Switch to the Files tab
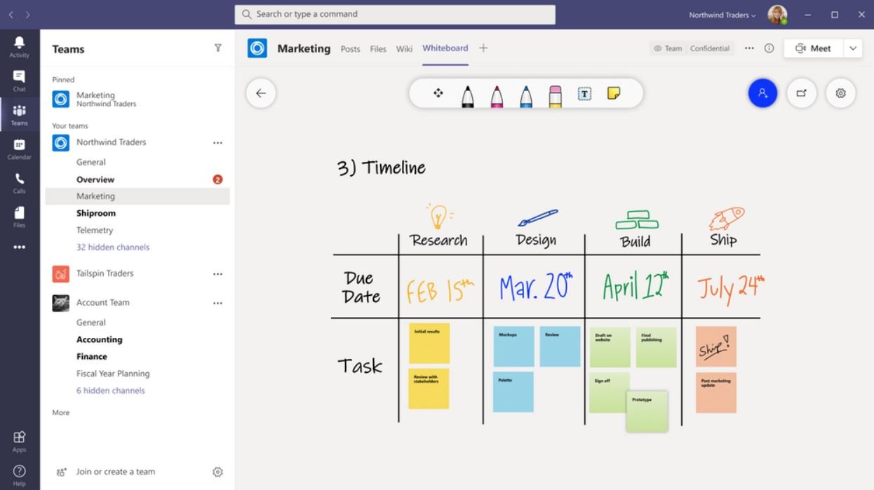Image resolution: width=874 pixels, height=490 pixels. (378, 49)
